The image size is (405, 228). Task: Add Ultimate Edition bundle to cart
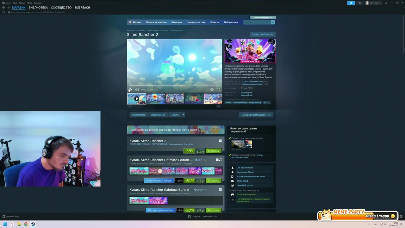pos(213,181)
